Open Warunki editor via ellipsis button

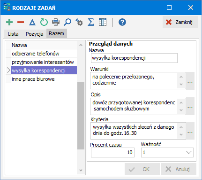pyautogui.click(x=190, y=81)
